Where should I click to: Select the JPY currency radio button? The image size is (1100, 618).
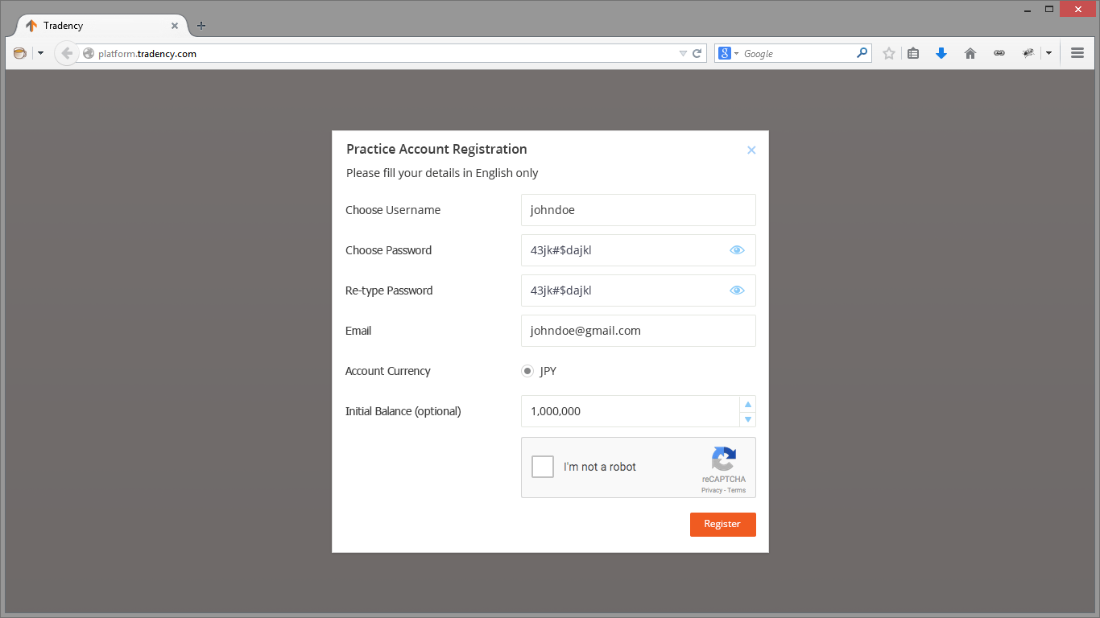coord(527,371)
